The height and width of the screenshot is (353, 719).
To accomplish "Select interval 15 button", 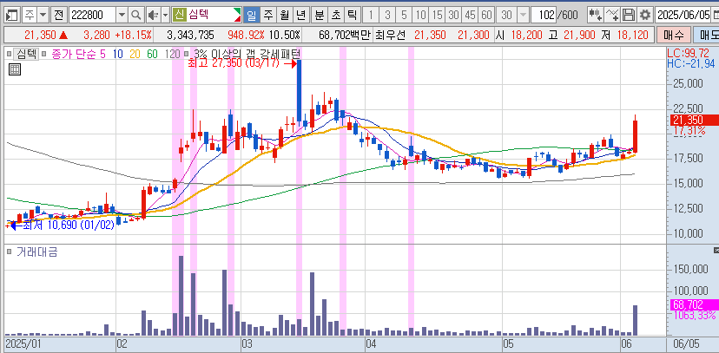I will (x=437, y=16).
